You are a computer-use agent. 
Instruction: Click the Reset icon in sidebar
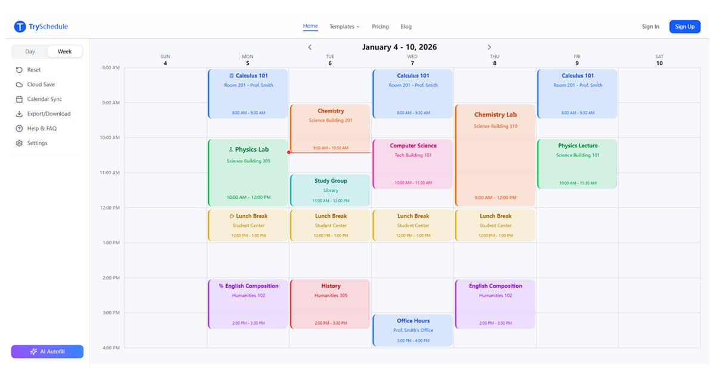[19, 70]
